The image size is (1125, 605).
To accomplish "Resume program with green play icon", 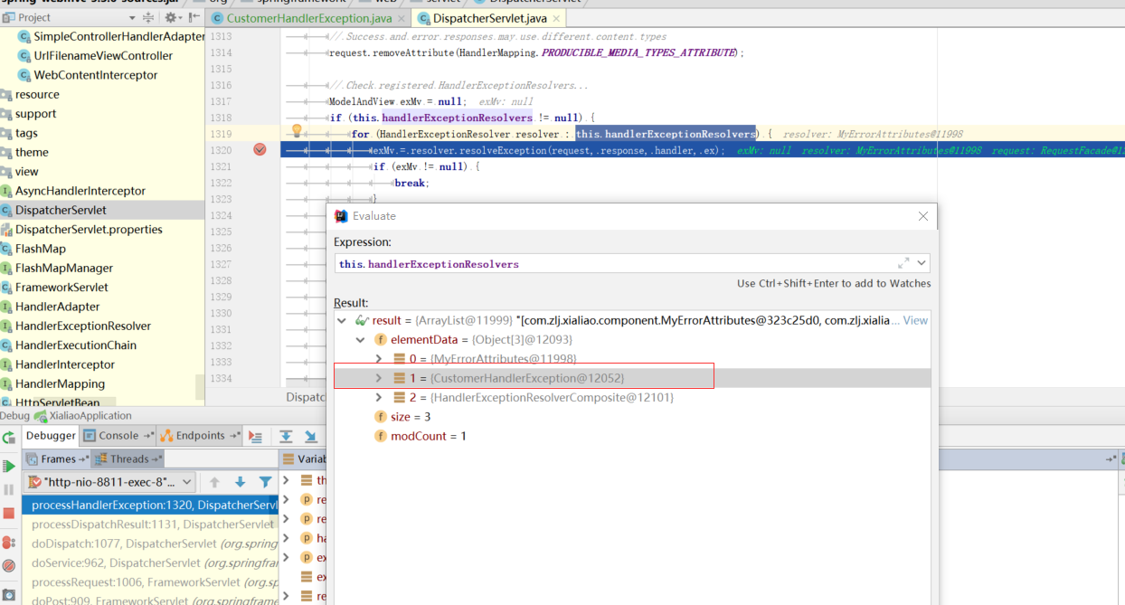I will (x=9, y=466).
